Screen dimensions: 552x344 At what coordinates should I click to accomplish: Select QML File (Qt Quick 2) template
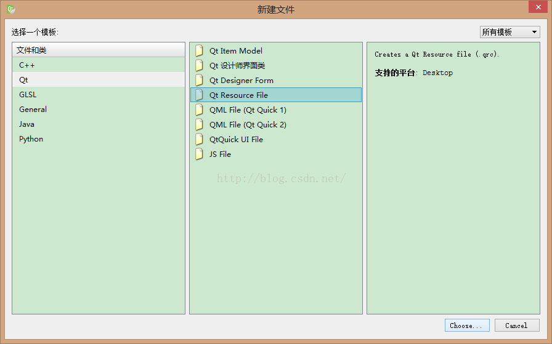[x=276, y=124]
